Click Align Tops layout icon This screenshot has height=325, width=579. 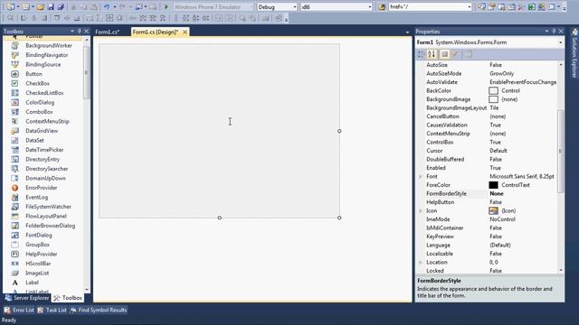pos(57,18)
